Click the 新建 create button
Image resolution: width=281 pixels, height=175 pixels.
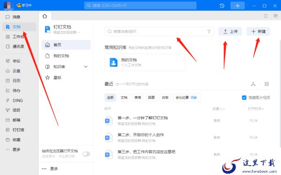tap(258, 32)
